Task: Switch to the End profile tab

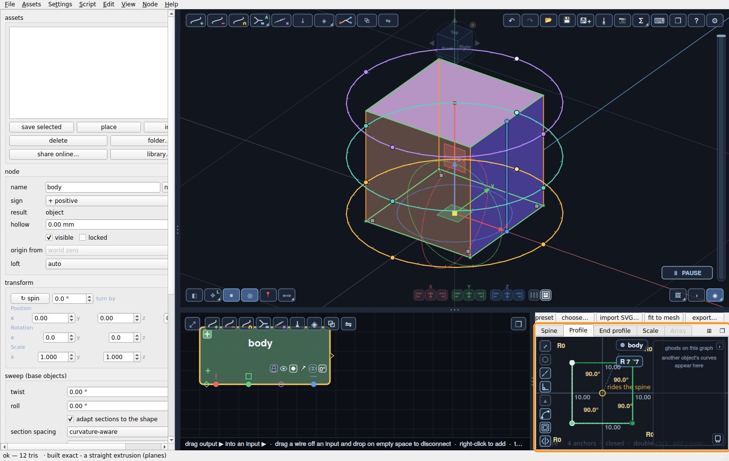Action: click(615, 330)
